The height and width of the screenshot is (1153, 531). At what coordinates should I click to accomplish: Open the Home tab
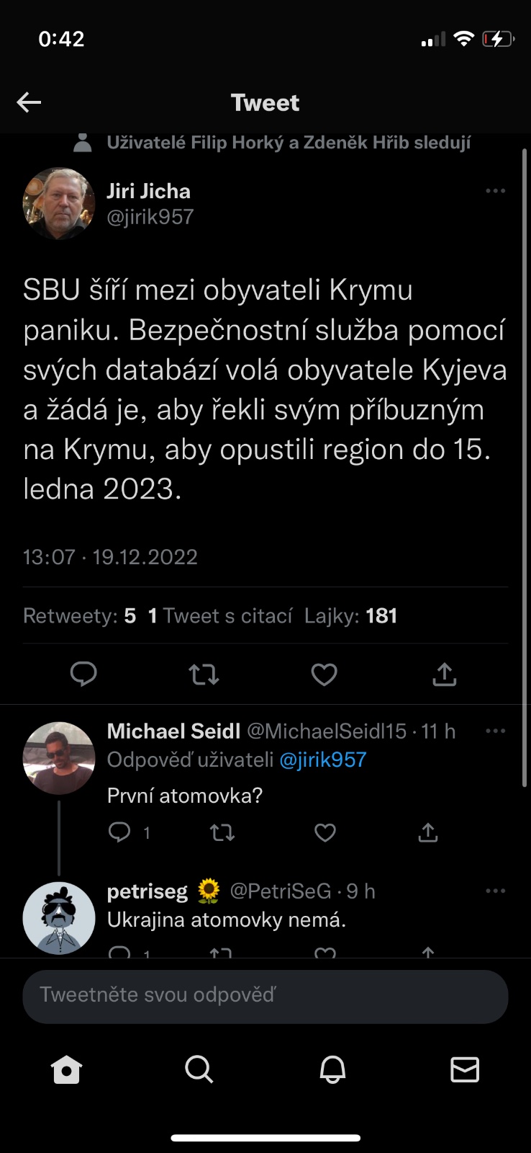(67, 1069)
